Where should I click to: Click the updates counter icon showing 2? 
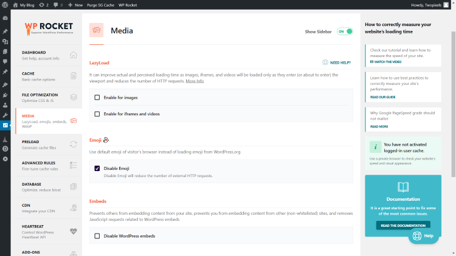[44, 5]
